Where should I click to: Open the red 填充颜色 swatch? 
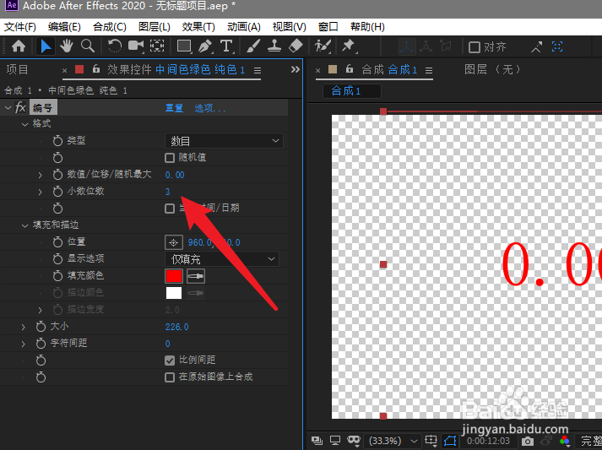[x=174, y=276]
